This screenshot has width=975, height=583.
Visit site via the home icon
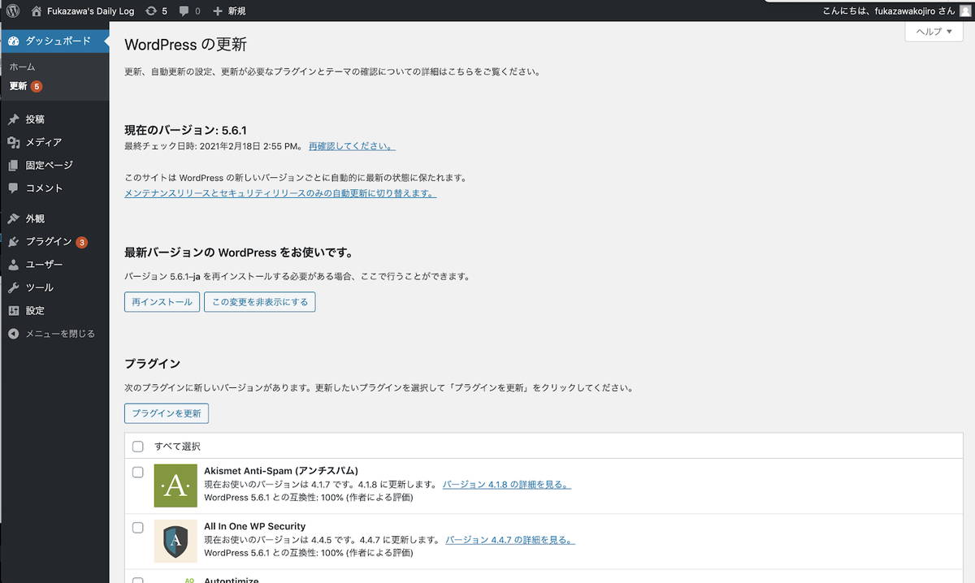click(x=36, y=11)
